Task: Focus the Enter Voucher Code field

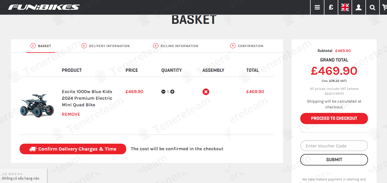Action: 334,146
